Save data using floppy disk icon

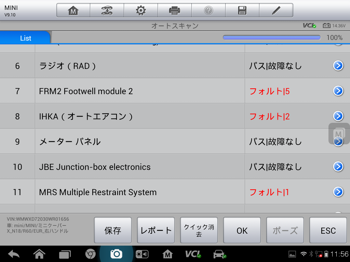pos(242,11)
